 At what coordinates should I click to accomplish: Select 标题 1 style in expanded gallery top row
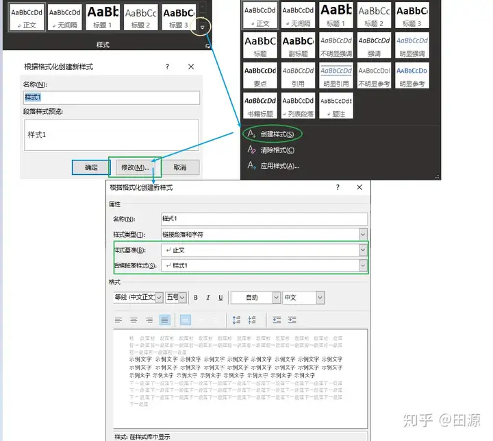pyautogui.click(x=336, y=16)
